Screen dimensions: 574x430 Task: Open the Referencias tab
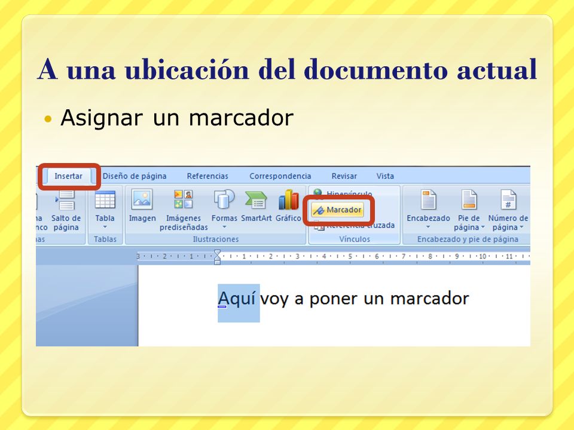[207, 176]
